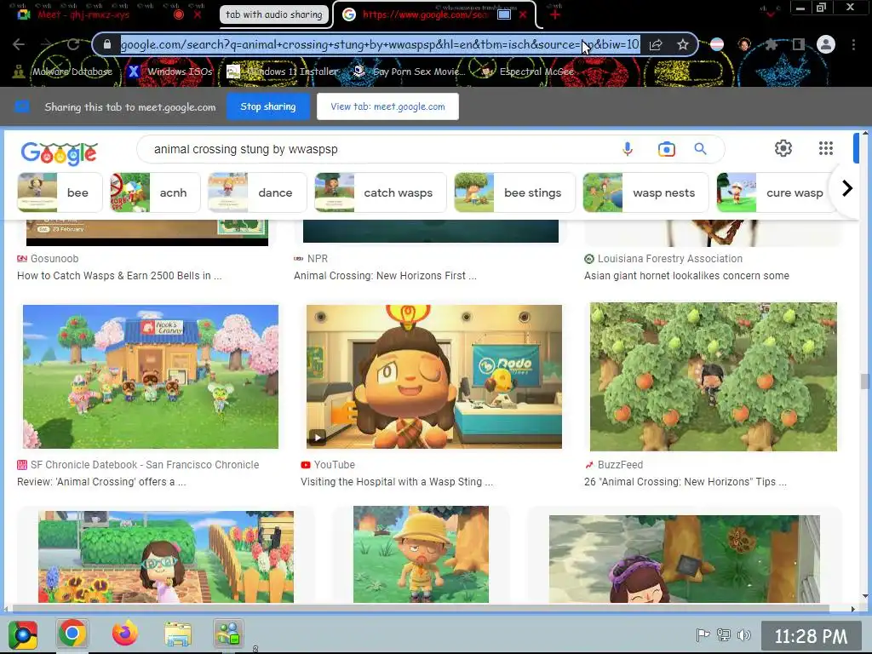Viewport: 872px width, 654px height.
Task: Click the vertical page scrollbar thumb
Action: pos(864,381)
